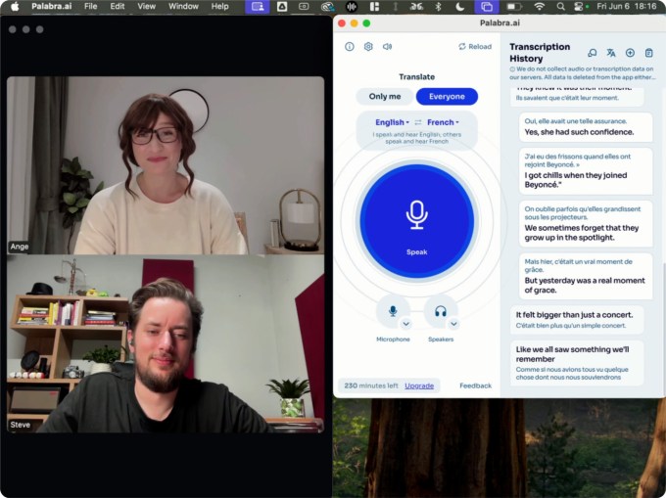Click the chat bubbles icon in Transcription History
The width and height of the screenshot is (666, 498).
click(593, 53)
